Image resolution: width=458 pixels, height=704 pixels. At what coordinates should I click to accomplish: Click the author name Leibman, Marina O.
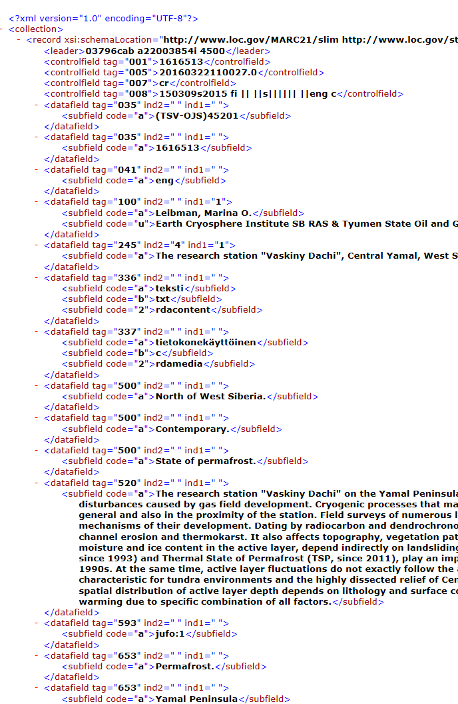click(x=204, y=213)
